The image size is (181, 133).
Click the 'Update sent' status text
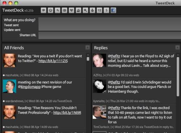click(12, 30)
